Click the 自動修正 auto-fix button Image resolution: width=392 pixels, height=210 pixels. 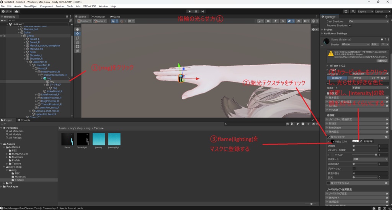click(x=382, y=61)
